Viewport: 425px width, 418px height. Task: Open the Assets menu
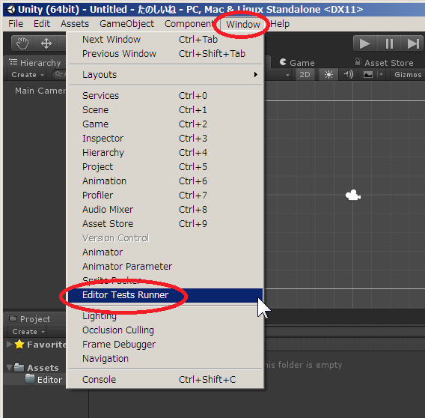point(75,24)
